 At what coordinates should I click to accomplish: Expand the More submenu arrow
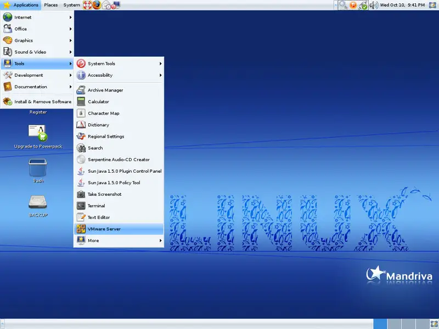(160, 241)
